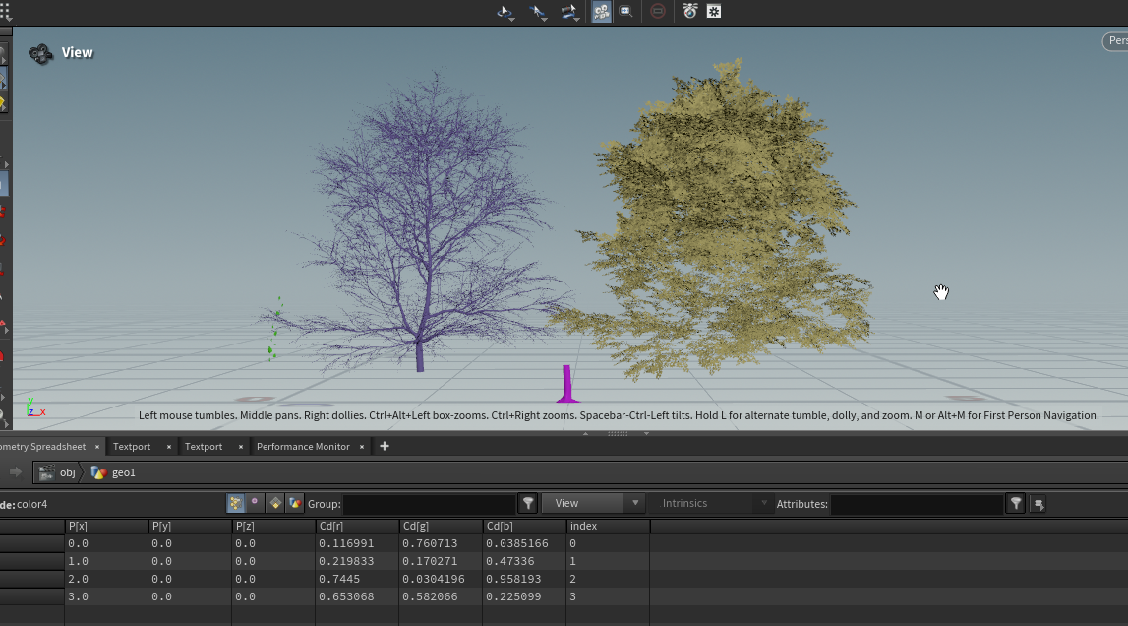Switch to the Performance Monitor tab
This screenshot has height=626, width=1128.
click(x=303, y=447)
